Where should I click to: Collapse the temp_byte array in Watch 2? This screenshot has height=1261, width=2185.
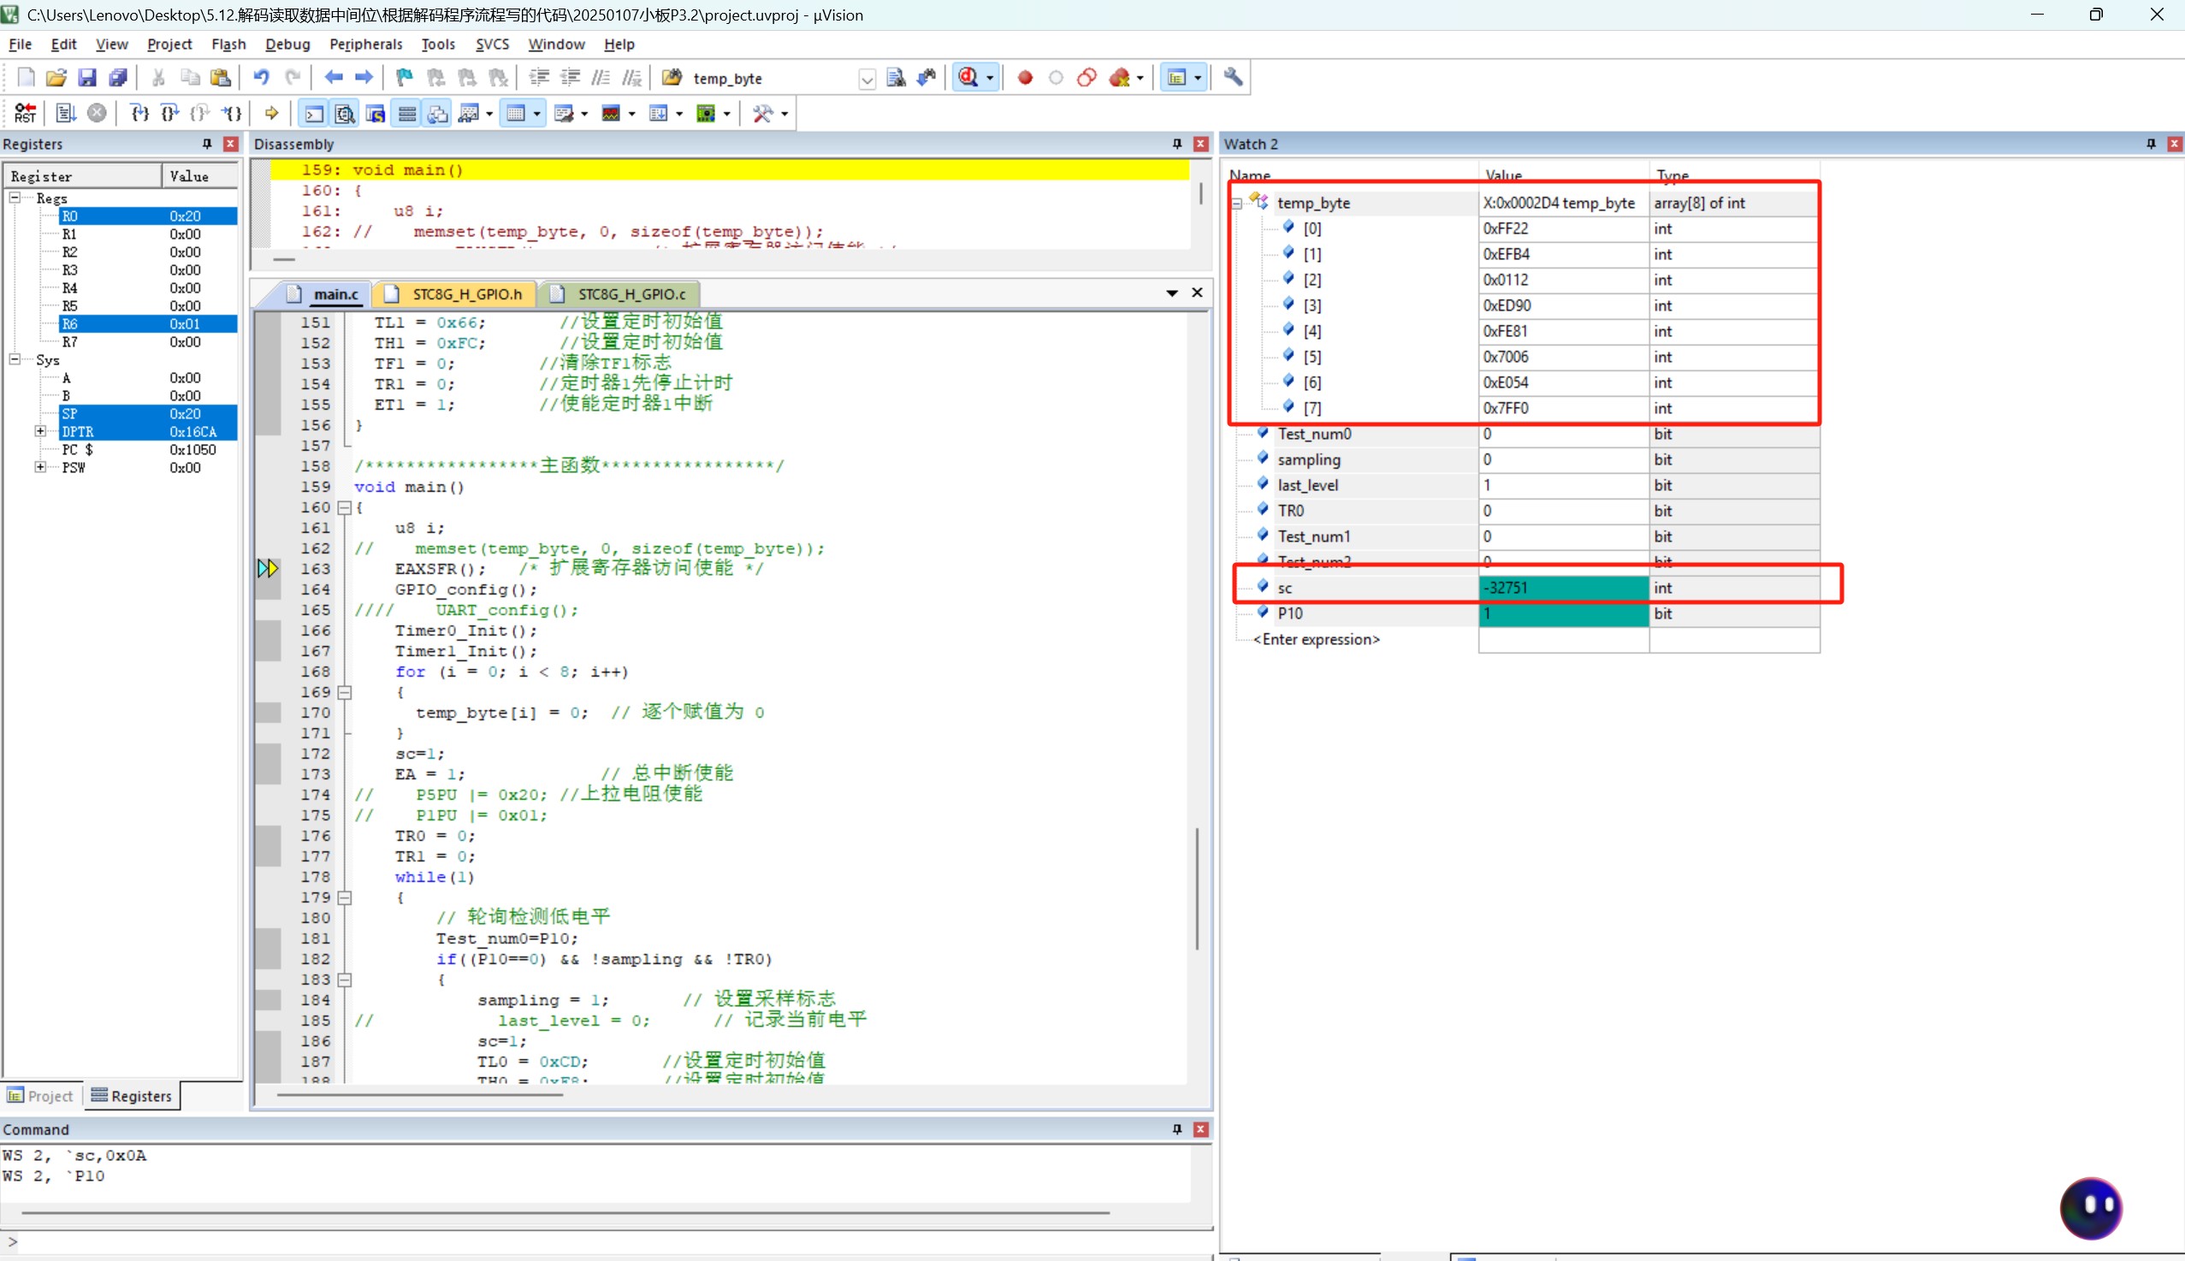coord(1238,204)
